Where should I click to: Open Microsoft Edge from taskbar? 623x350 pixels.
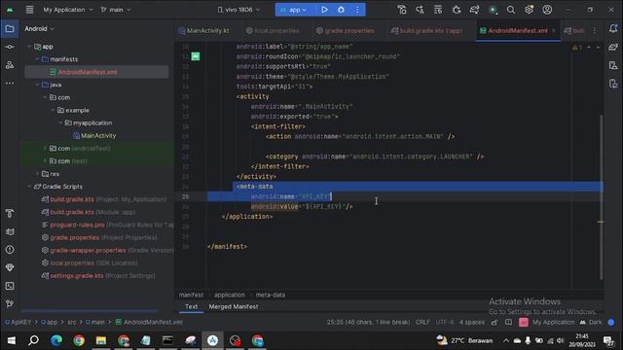pos(56,340)
